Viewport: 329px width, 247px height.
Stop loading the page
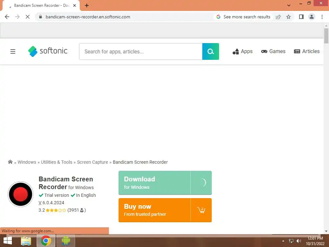[28, 17]
